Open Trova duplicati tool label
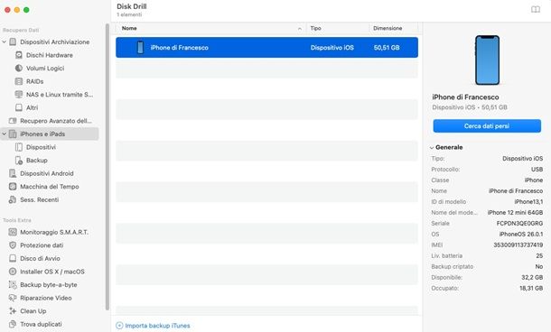Viewport: 551px width, 332px height. (x=41, y=324)
